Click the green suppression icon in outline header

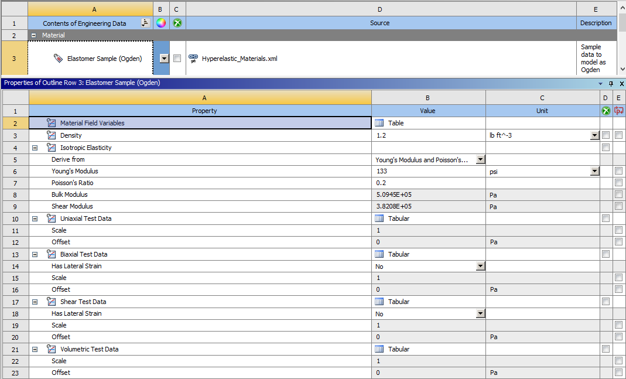click(x=177, y=23)
